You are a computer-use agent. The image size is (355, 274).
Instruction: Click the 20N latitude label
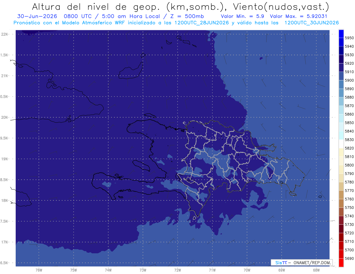click(5, 117)
